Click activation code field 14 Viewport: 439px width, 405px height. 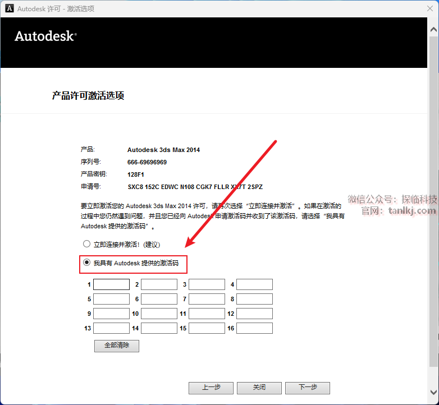159,328
